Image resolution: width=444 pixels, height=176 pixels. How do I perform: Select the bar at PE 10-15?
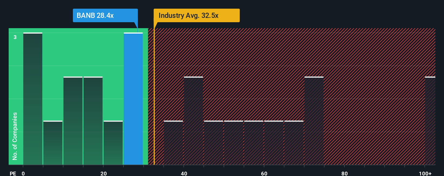[x=73, y=121]
